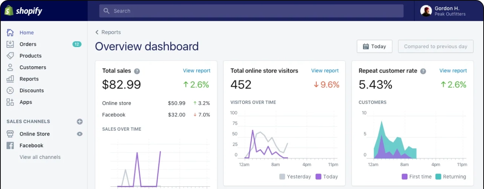The image size is (484, 189).
Task: Toggle the Yesterday legend series
Action: click(x=295, y=177)
